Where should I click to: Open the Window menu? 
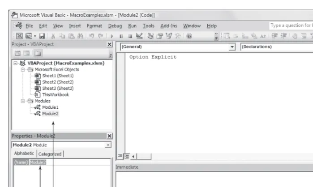192,25
